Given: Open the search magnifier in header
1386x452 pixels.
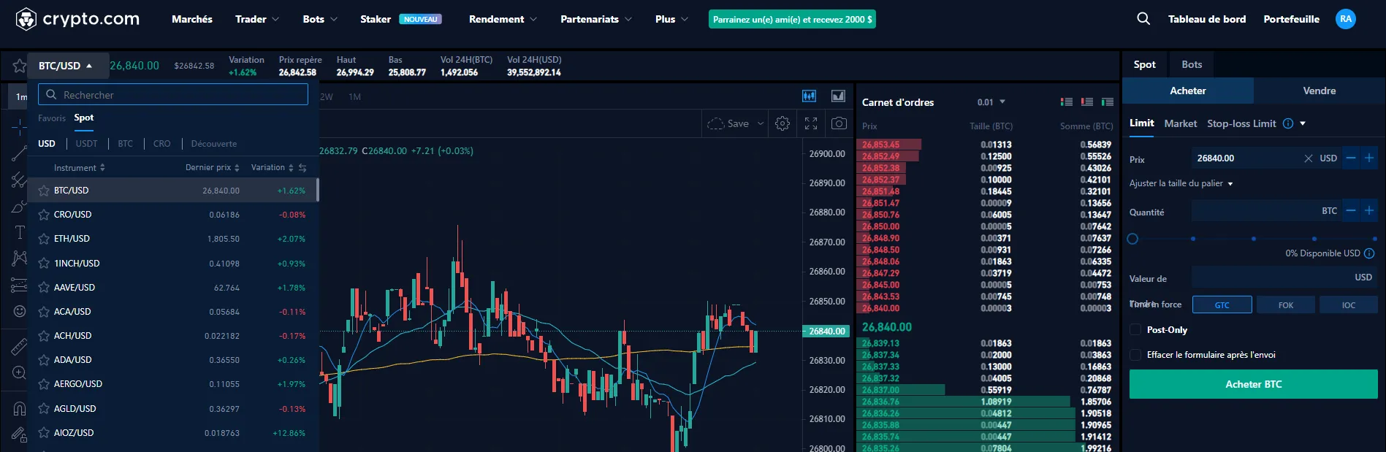Looking at the screenshot, I should click(1143, 19).
